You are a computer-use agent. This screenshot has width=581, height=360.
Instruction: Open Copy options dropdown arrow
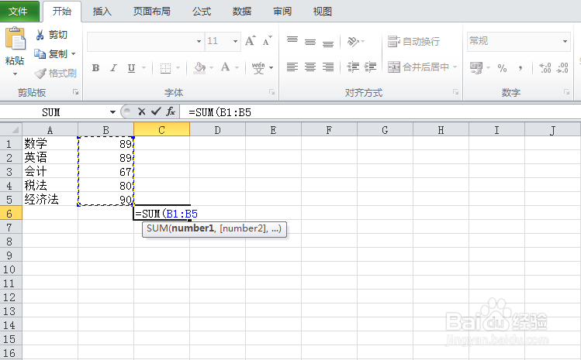[74, 54]
